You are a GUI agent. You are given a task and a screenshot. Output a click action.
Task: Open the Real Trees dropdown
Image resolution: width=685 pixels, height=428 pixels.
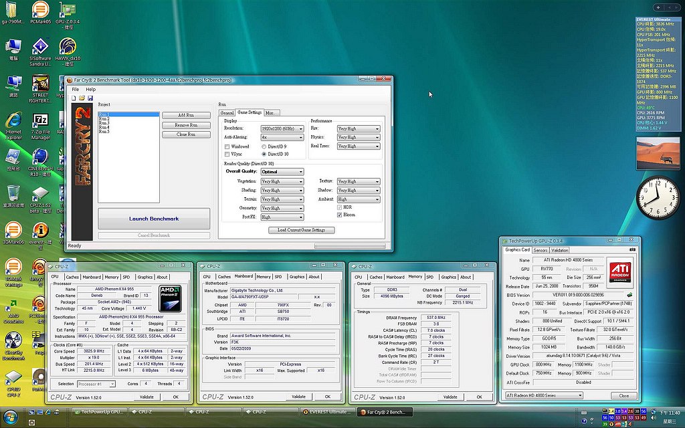click(359, 146)
